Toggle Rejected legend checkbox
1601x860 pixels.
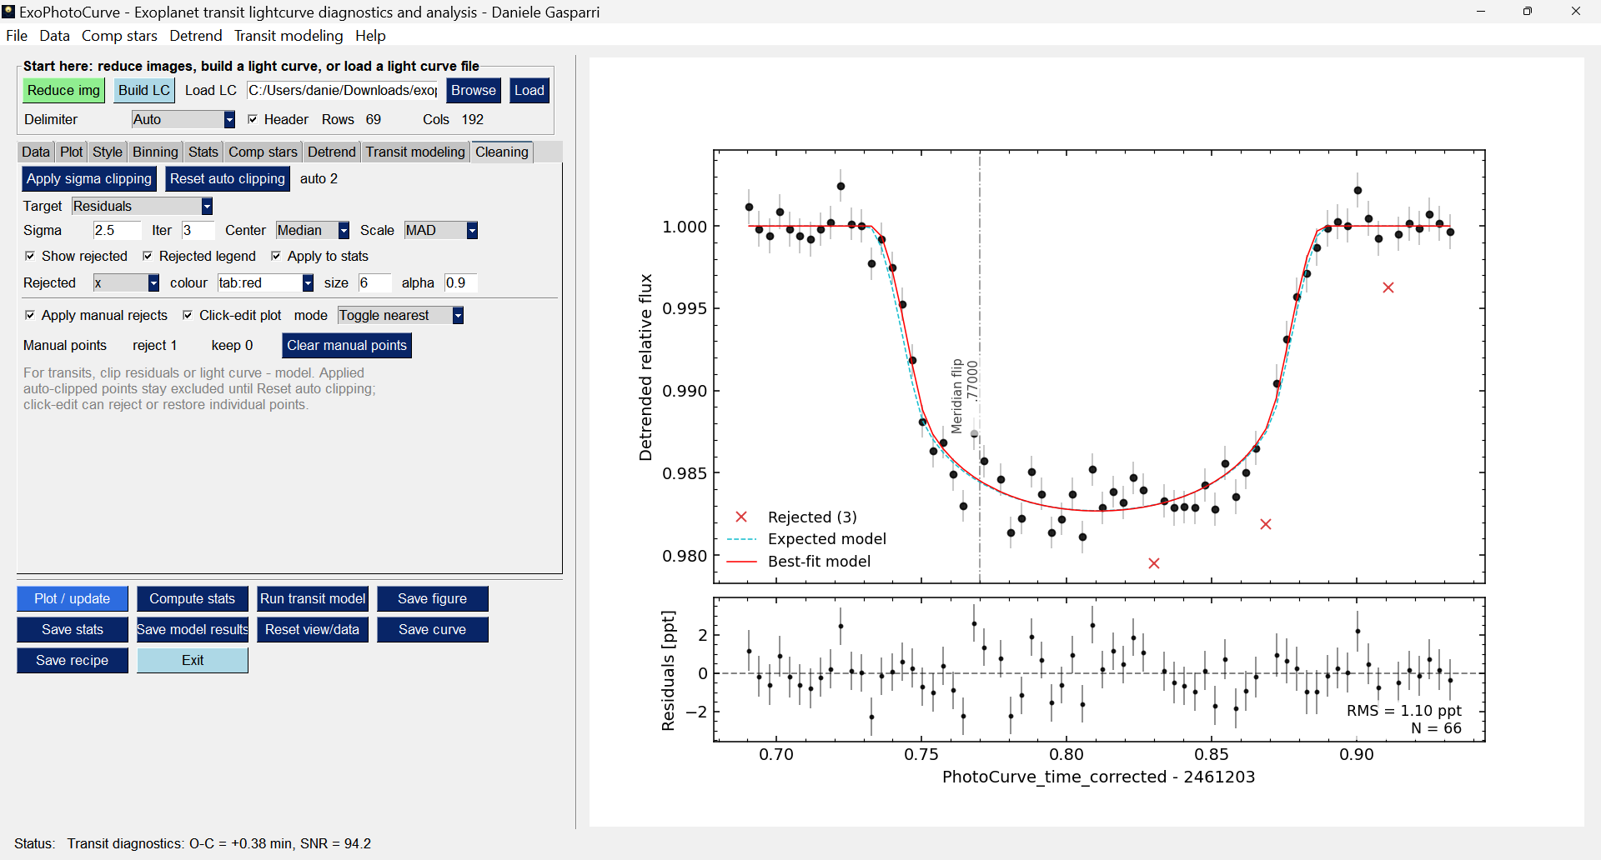point(148,257)
